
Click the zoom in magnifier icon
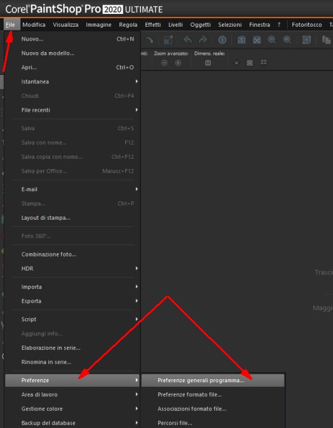click(x=287, y=40)
